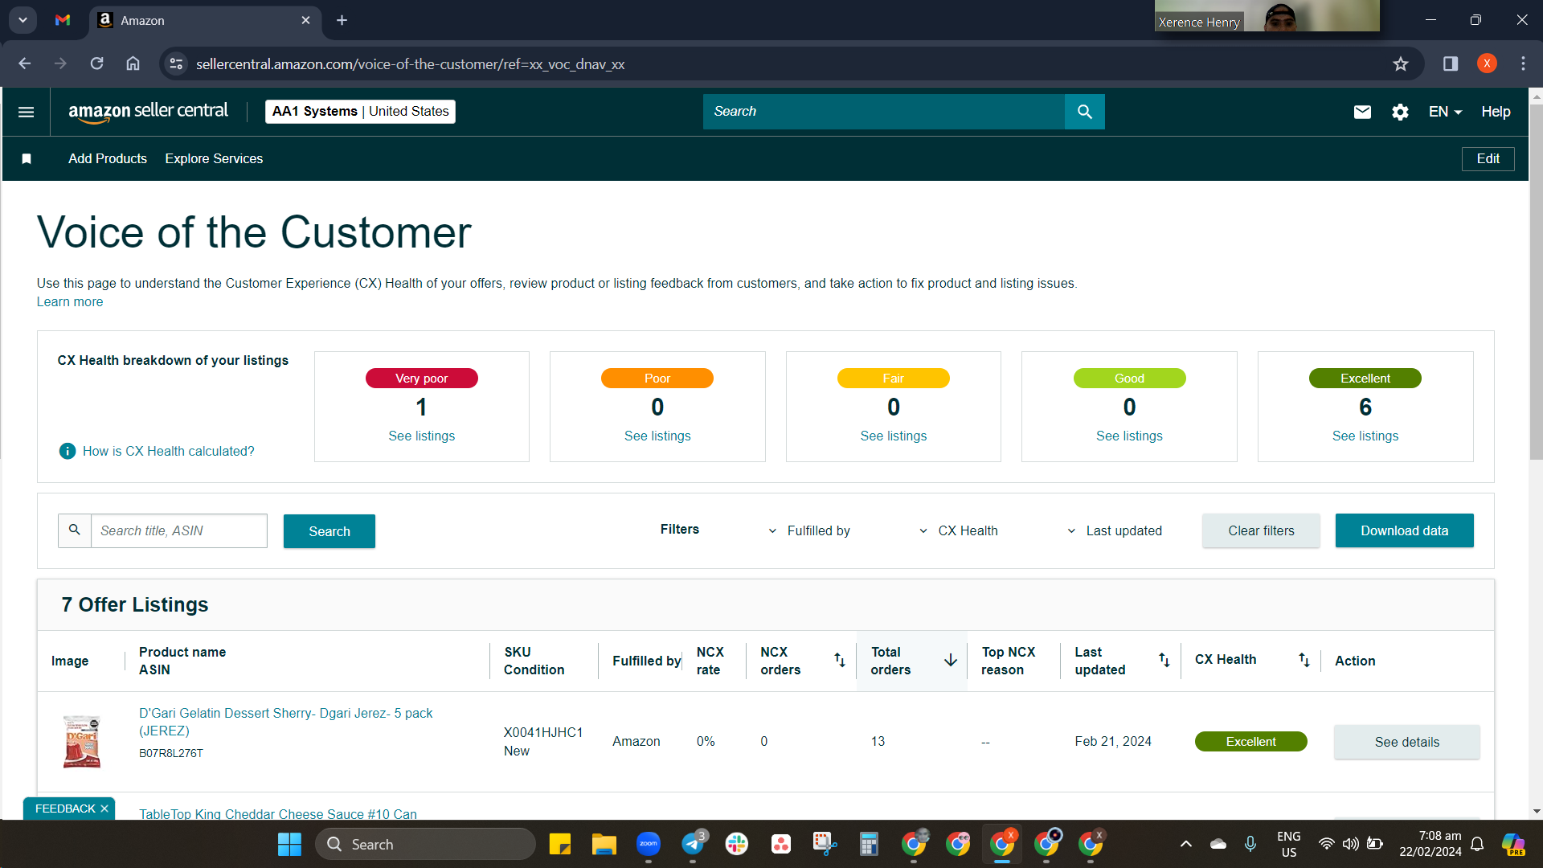Sort listings by CX Health column
The height and width of the screenshot is (868, 1543).
coord(1304,660)
